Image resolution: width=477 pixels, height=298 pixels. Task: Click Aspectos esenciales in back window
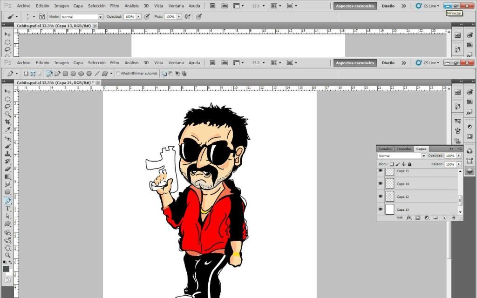[354, 6]
